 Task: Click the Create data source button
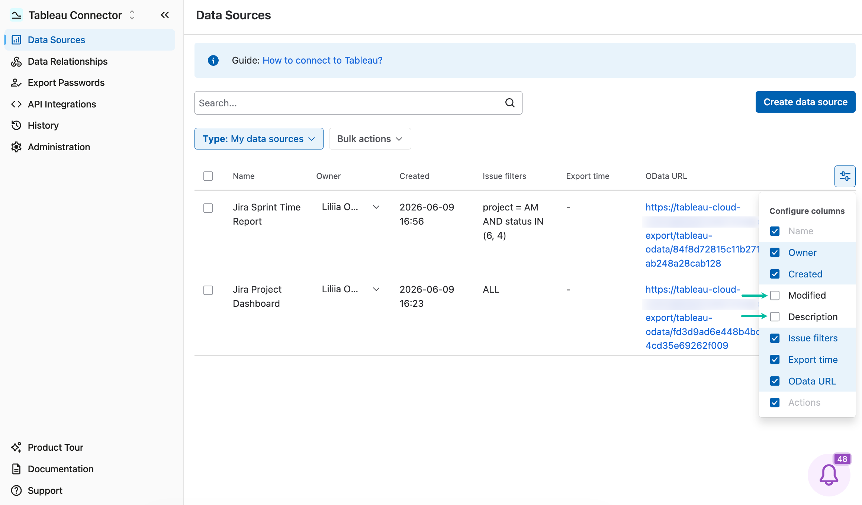tap(805, 102)
